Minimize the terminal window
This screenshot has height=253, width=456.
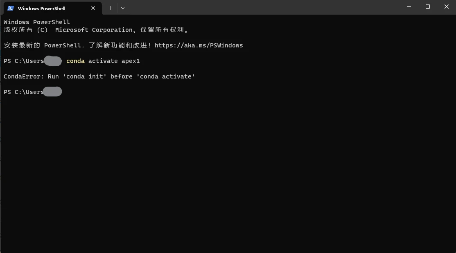[409, 7]
